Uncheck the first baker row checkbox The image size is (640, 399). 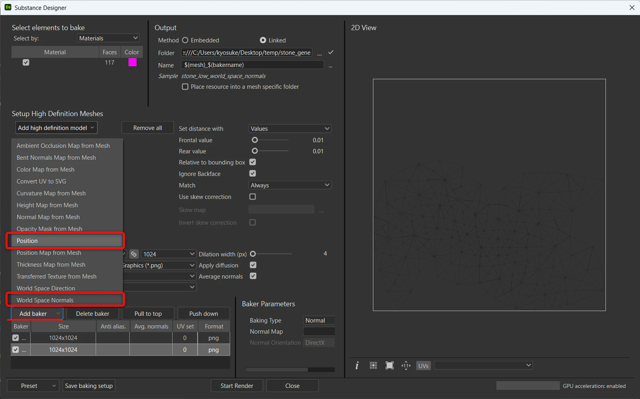click(15, 338)
